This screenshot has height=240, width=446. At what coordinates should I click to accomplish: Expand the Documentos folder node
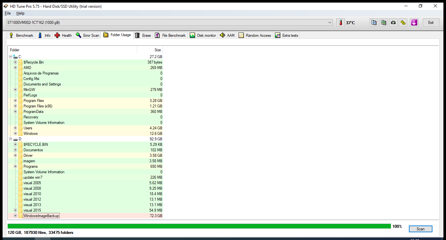15,150
